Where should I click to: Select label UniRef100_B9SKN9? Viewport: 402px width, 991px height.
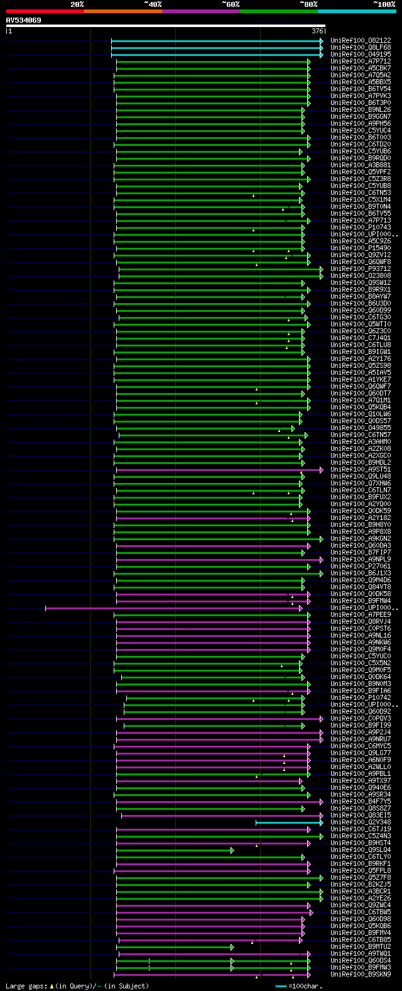pyautogui.click(x=361, y=974)
